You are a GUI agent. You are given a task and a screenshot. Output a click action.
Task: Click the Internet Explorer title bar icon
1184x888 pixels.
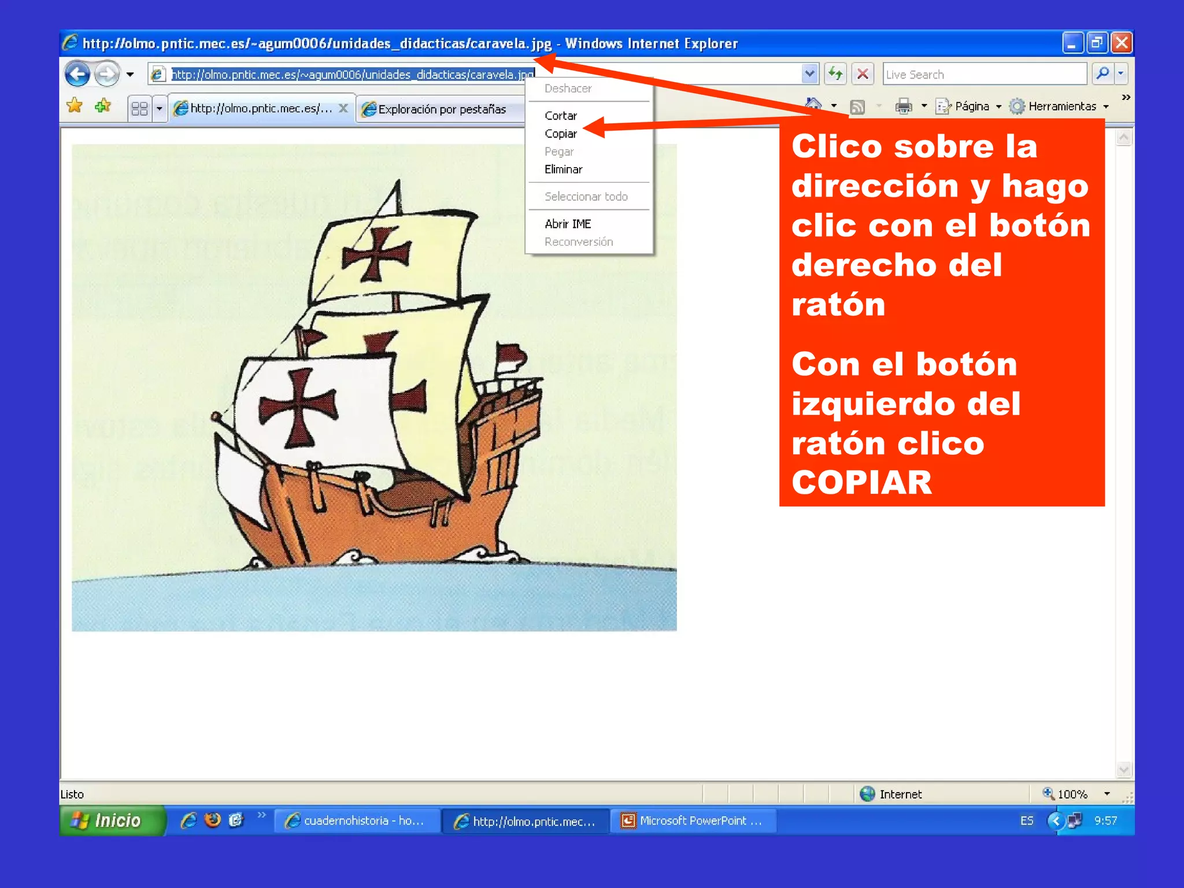(x=70, y=43)
